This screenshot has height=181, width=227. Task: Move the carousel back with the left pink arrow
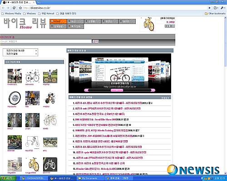86,90
